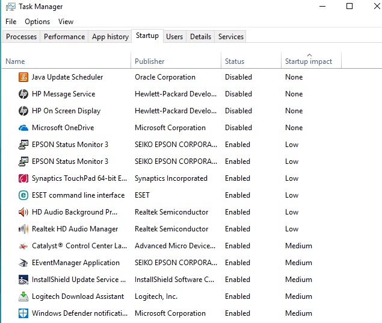Click Disabled status of Java Update Scheduler
Viewport: 382px width, 323px height.
click(x=238, y=77)
